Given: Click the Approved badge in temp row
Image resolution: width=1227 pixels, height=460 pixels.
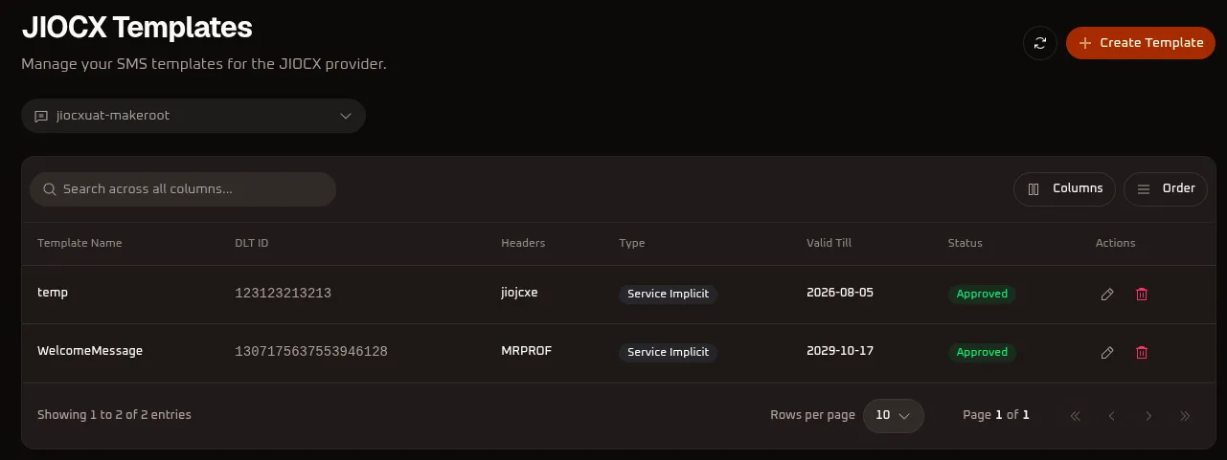Looking at the screenshot, I should point(982,294).
